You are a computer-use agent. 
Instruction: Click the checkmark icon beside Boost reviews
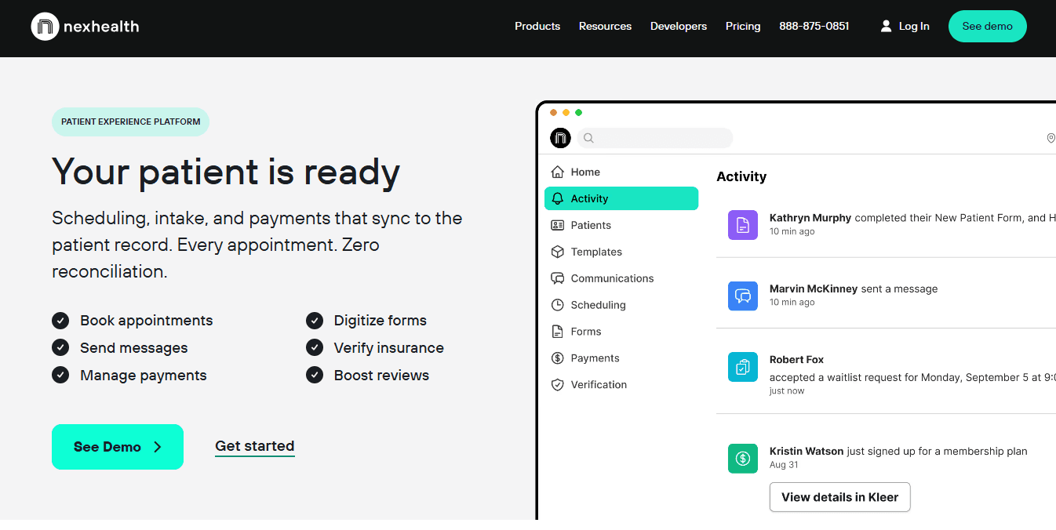pos(315,375)
